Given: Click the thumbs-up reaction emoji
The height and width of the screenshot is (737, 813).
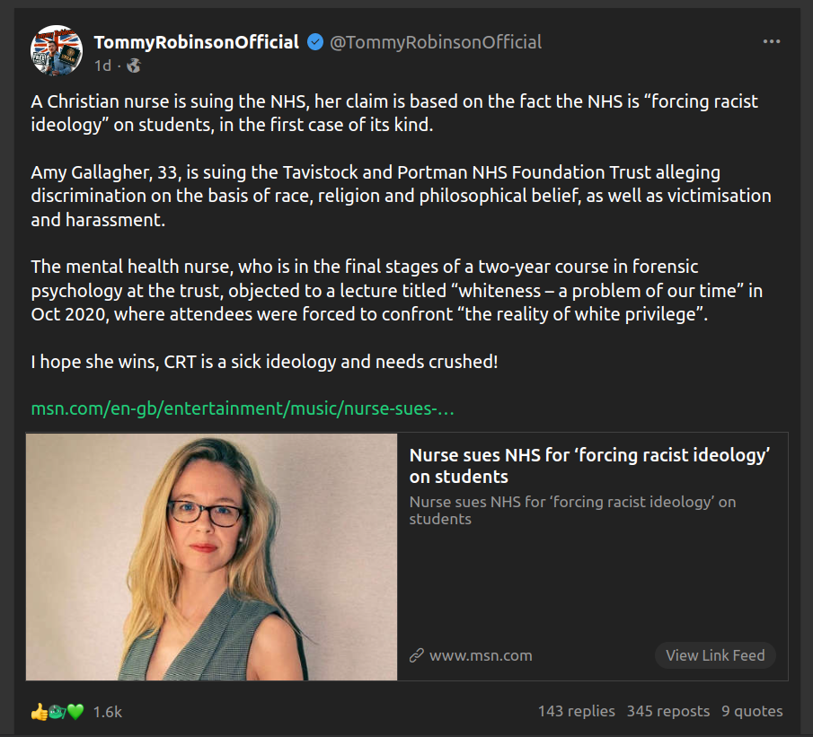Looking at the screenshot, I should pyautogui.click(x=39, y=712).
